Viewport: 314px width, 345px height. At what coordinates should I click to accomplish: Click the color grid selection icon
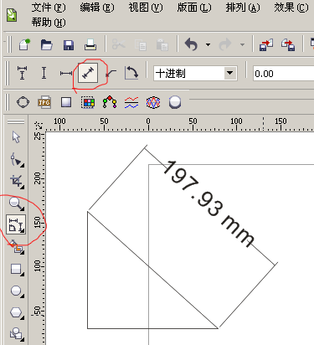tap(88, 102)
